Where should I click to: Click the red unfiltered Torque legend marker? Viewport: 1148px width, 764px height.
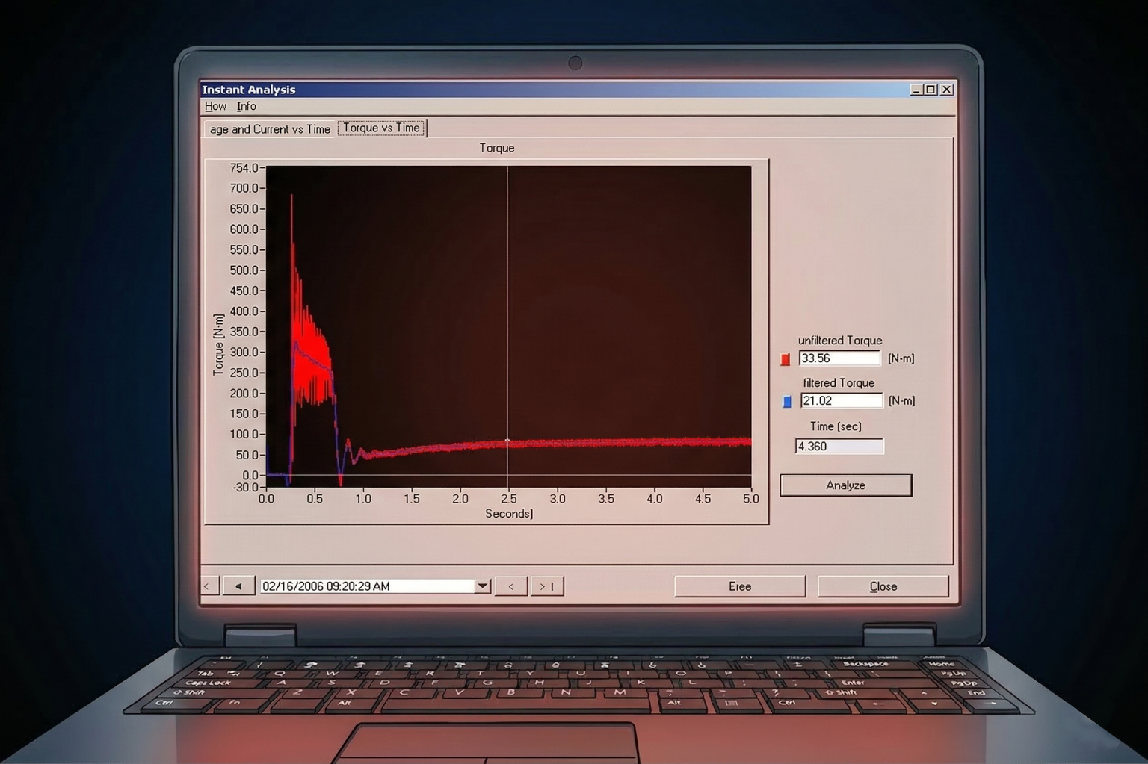tap(785, 359)
